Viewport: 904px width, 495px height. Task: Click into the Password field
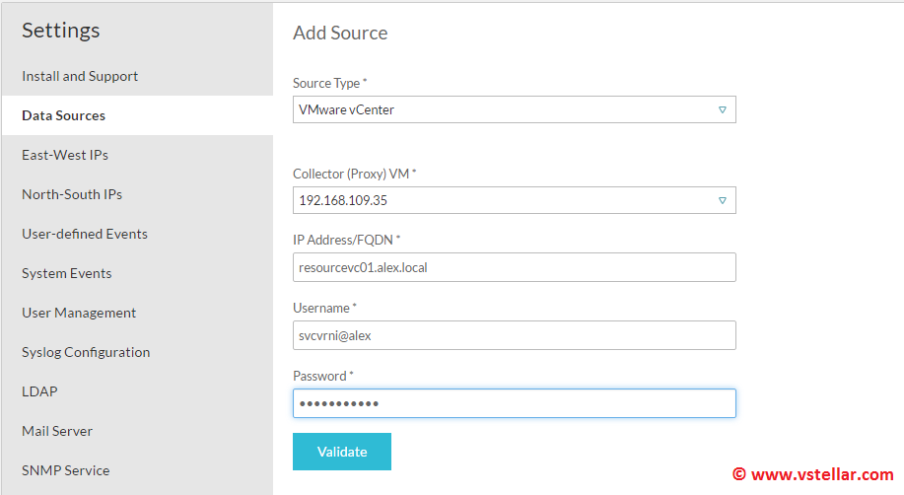(514, 403)
